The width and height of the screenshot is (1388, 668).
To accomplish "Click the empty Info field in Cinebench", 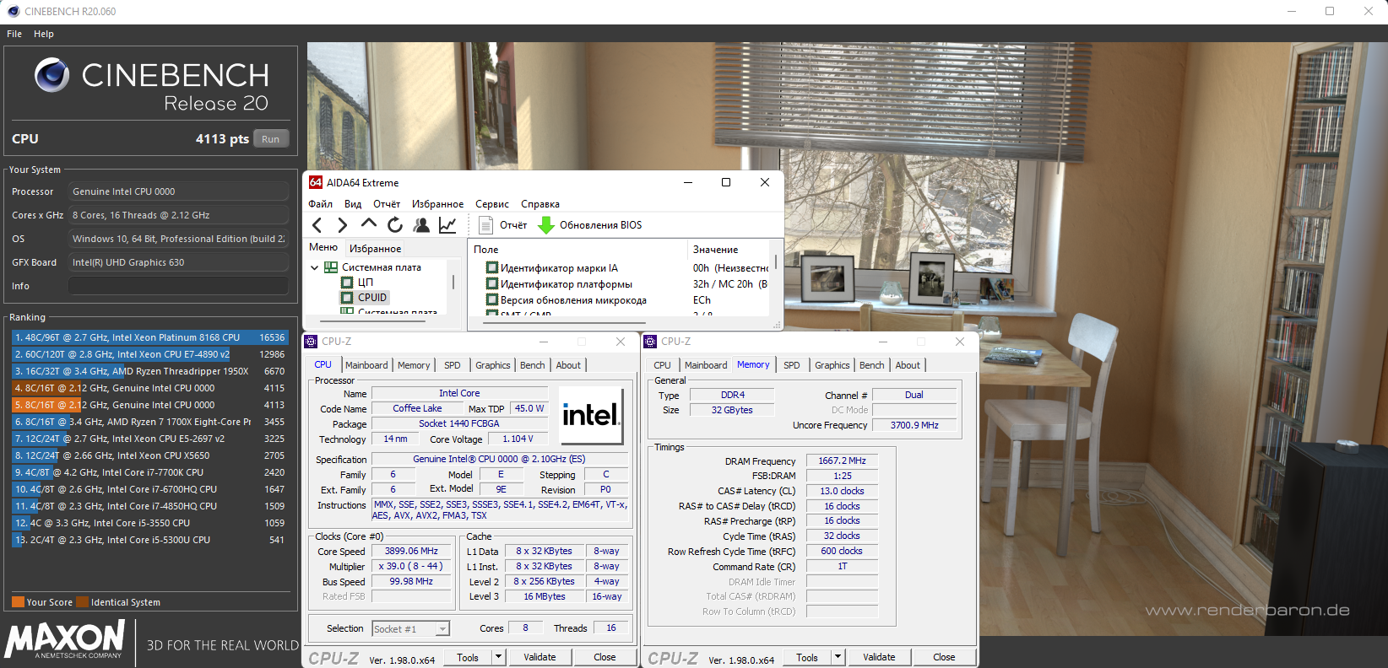I will tap(177, 286).
